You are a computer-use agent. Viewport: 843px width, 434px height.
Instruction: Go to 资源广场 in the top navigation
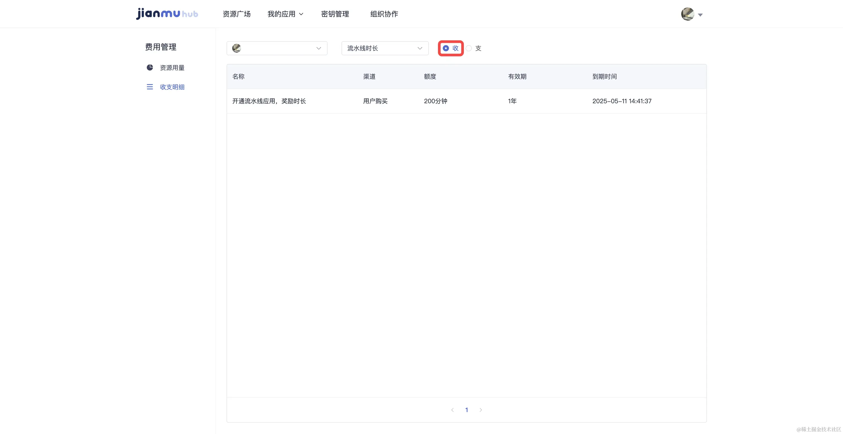click(x=236, y=14)
